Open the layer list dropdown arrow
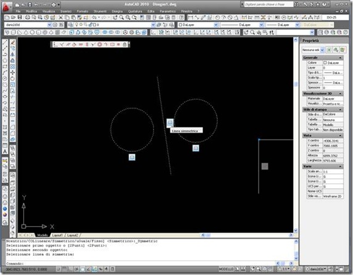This screenshot has height=275, width=353. point(153,25)
